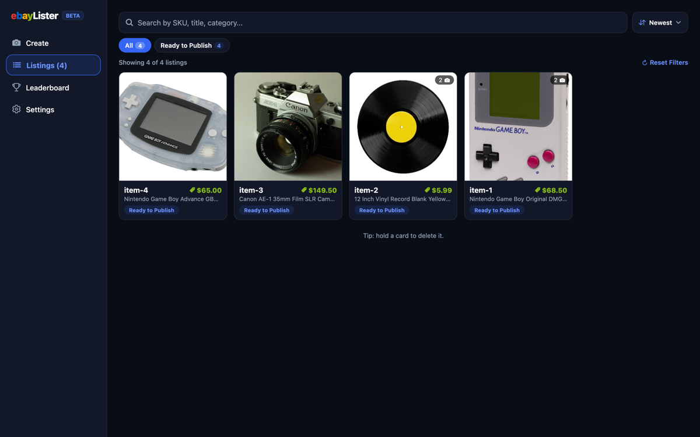Click the BETA badge

click(x=73, y=16)
